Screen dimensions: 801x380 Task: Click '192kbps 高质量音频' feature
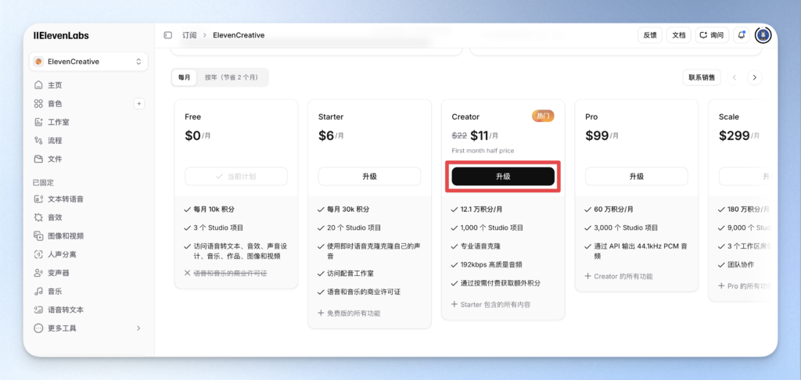pos(491,264)
